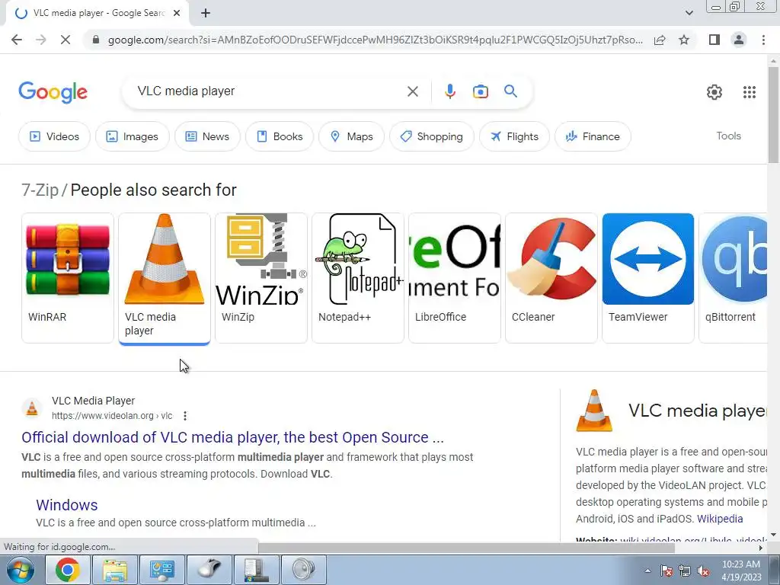Image resolution: width=780 pixels, height=585 pixels.
Task: Open videolan.org result options dots
Action: coord(185,416)
